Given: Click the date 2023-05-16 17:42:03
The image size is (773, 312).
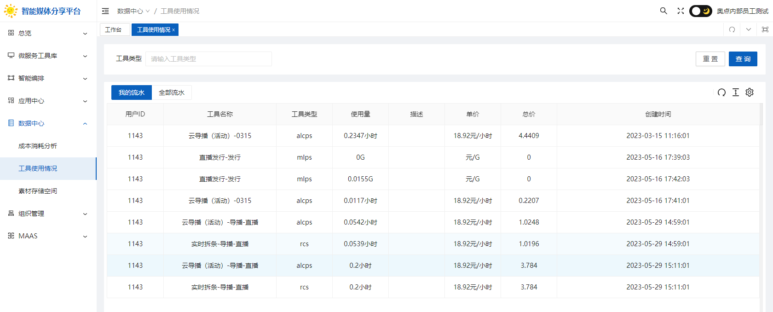Looking at the screenshot, I should pos(658,179).
